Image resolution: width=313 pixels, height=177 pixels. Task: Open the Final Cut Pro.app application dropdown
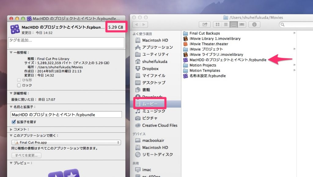pos(66,143)
